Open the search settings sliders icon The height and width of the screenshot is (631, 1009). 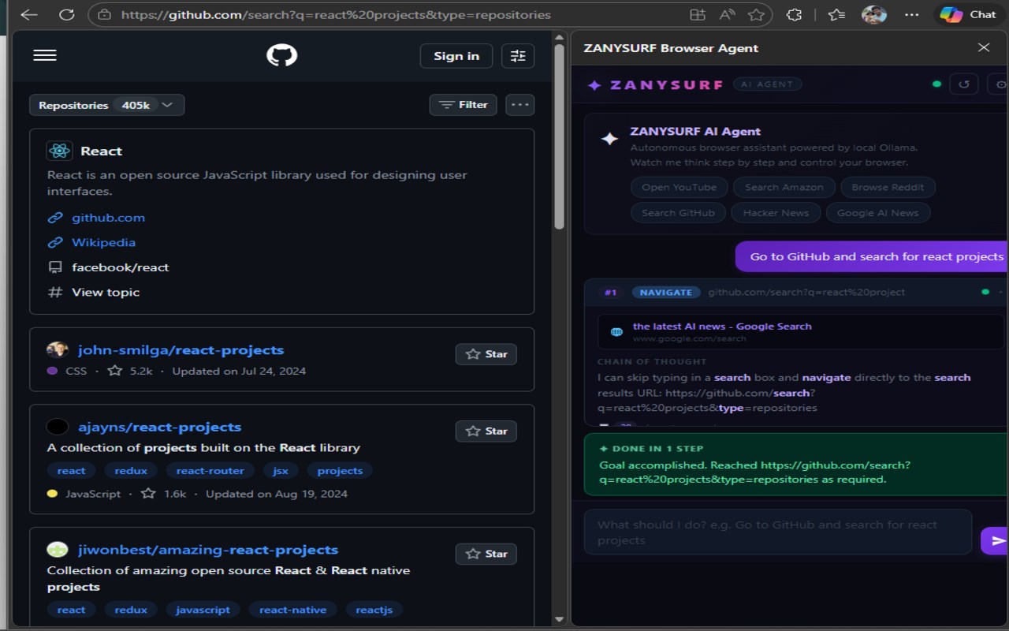(518, 56)
